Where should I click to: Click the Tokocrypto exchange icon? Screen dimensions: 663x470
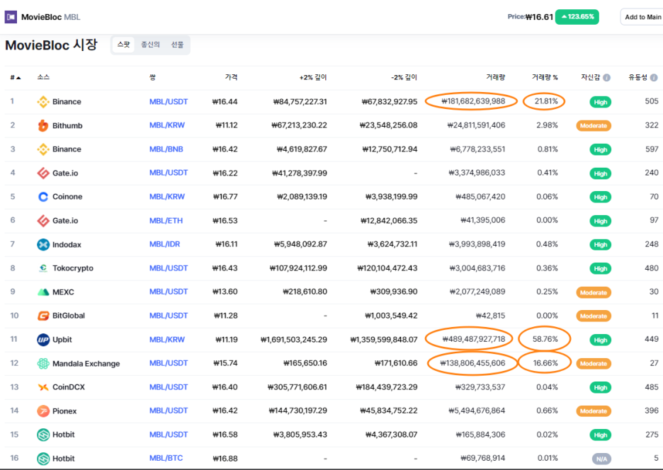(43, 268)
